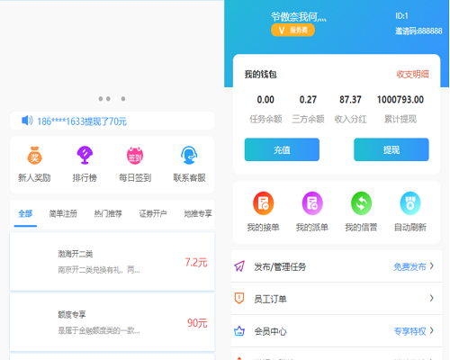Click the 我的钱包 heading
The height and width of the screenshot is (360, 450).
[x=260, y=74]
